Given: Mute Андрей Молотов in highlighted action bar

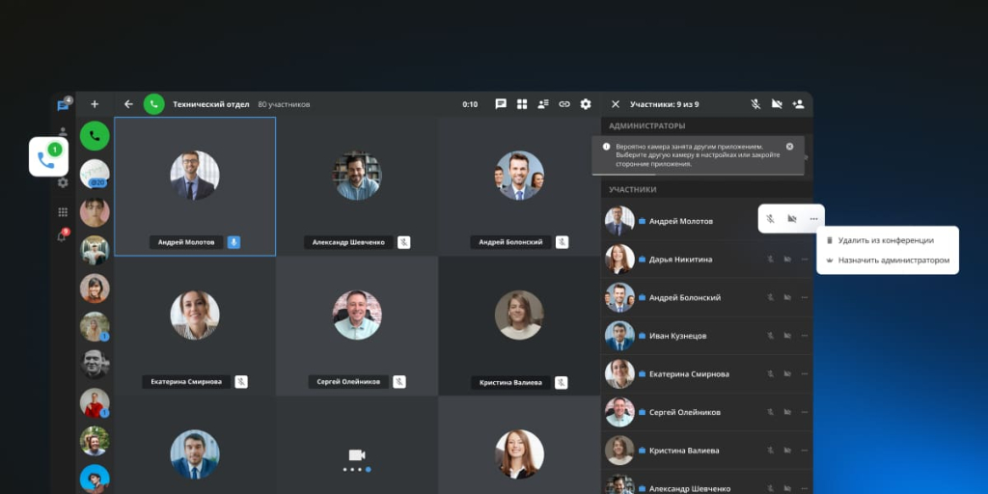Looking at the screenshot, I should (x=770, y=219).
